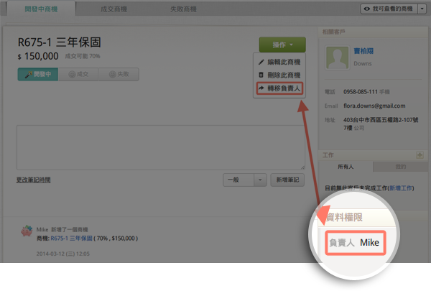This screenshot has width=431, height=291.
Task: Switch to the 開發中商機 tab
Action: [x=41, y=9]
